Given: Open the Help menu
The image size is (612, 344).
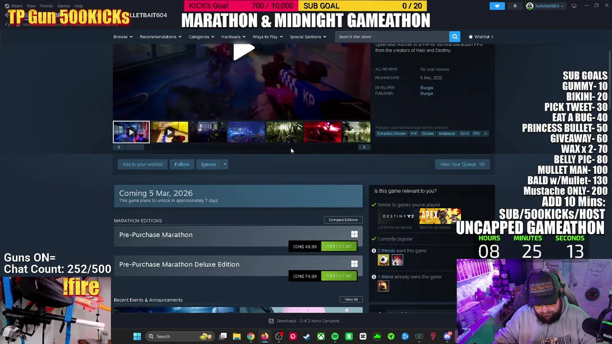Looking at the screenshot, I should pos(78,6).
